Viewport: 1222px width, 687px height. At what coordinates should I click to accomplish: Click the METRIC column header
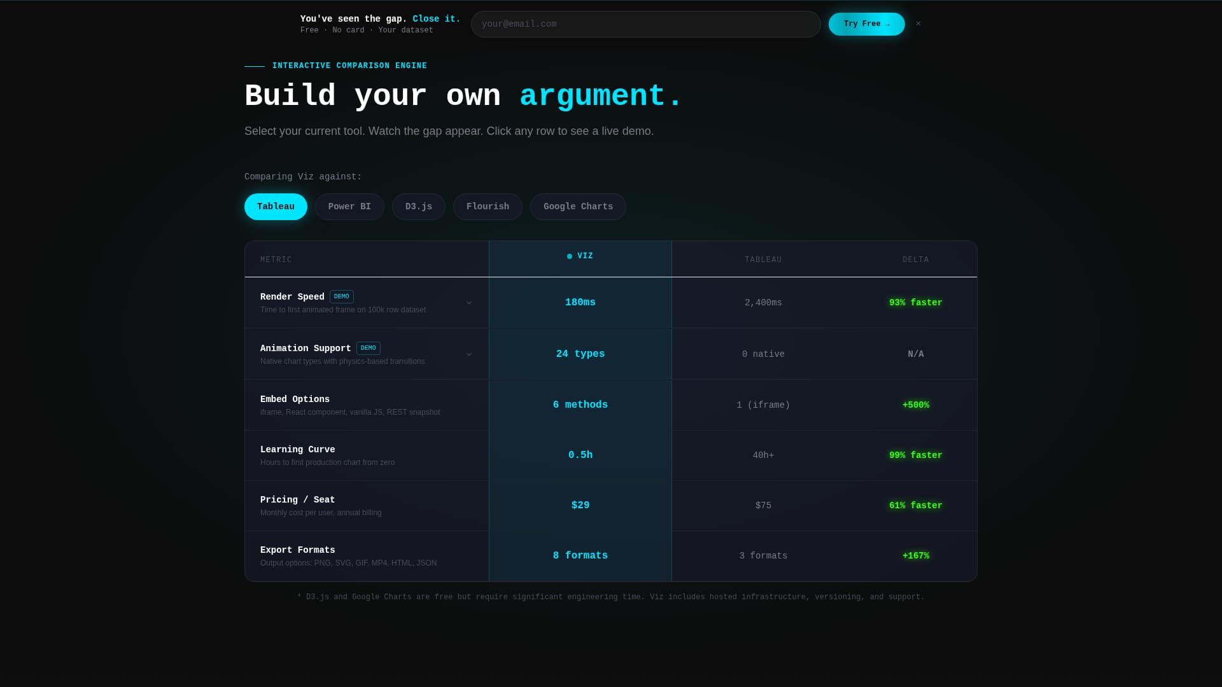point(276,260)
